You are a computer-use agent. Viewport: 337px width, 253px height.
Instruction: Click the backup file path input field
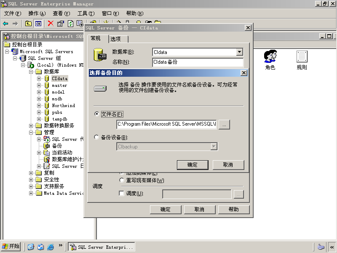click(x=166, y=124)
